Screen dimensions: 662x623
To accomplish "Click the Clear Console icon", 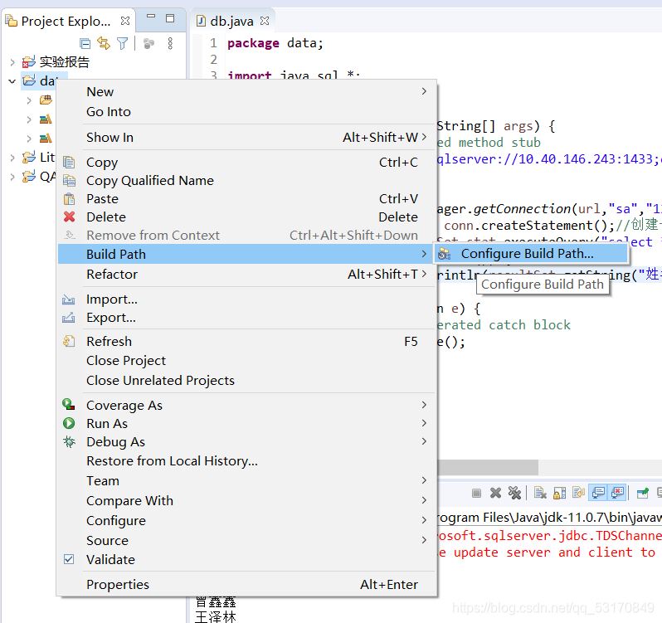I will click(540, 493).
